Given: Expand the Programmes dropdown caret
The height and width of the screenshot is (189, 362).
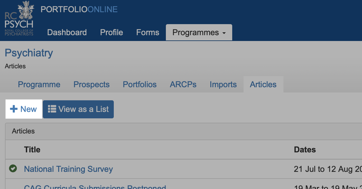Looking at the screenshot, I should [x=224, y=33].
